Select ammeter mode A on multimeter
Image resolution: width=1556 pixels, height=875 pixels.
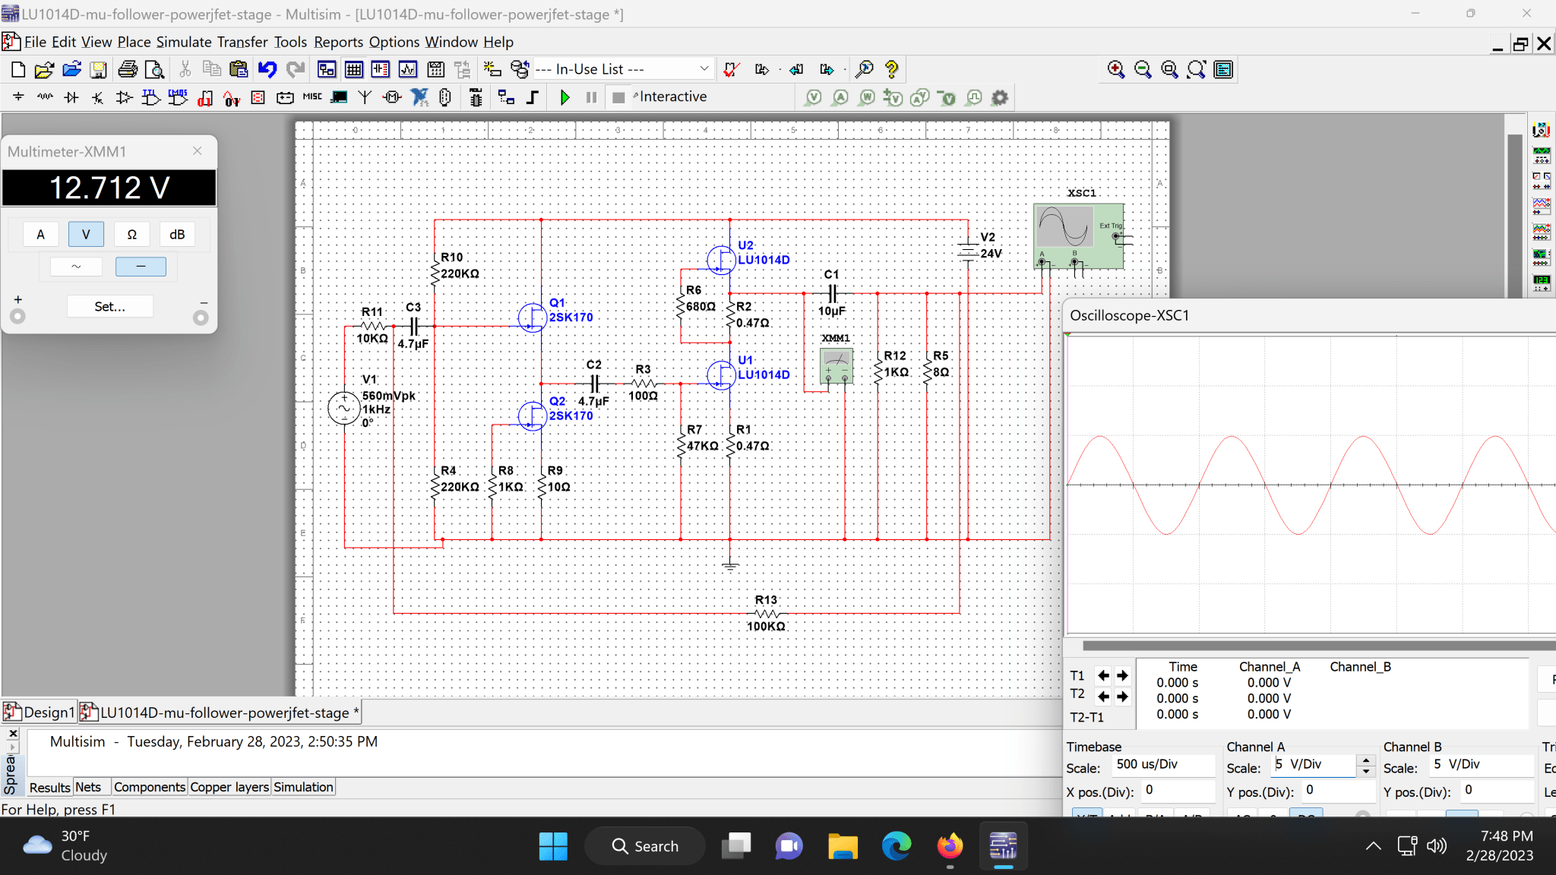point(41,235)
